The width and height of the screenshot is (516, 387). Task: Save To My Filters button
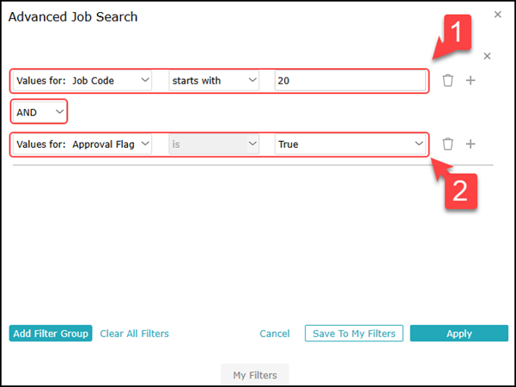pyautogui.click(x=354, y=334)
